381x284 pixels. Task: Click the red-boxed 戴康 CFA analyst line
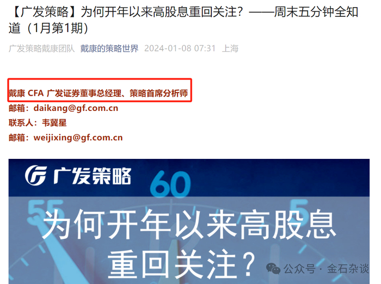pyautogui.click(x=98, y=93)
